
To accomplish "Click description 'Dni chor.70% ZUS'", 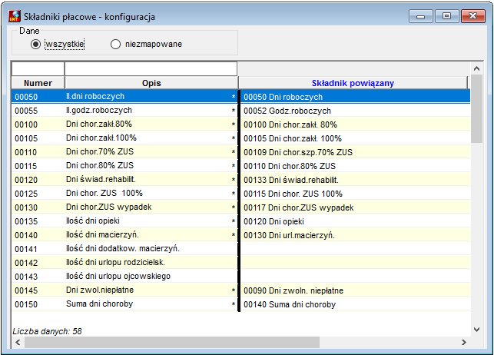I will tap(100, 152).
